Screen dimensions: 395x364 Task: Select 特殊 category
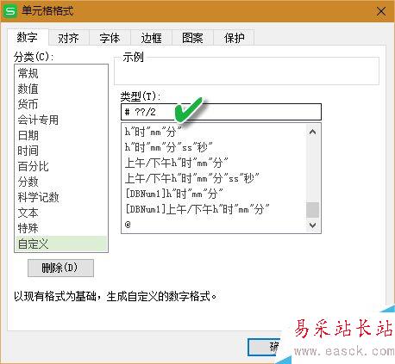[61, 228]
